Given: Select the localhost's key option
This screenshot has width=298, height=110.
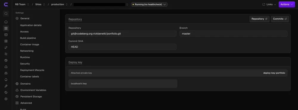Looking at the screenshot, I should pos(123,84).
